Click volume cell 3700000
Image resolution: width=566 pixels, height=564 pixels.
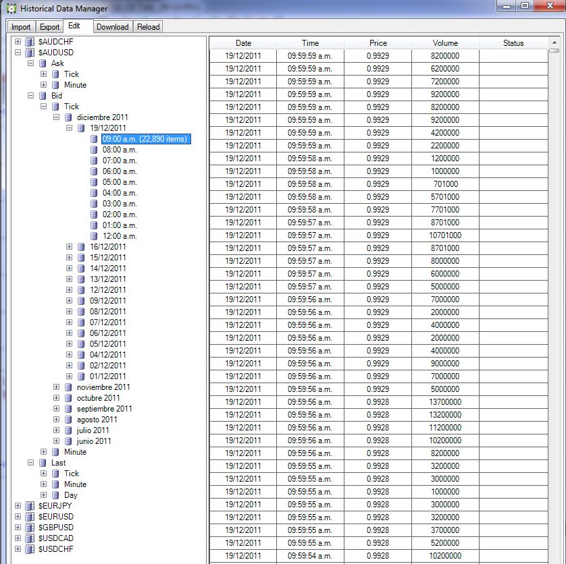click(x=445, y=530)
